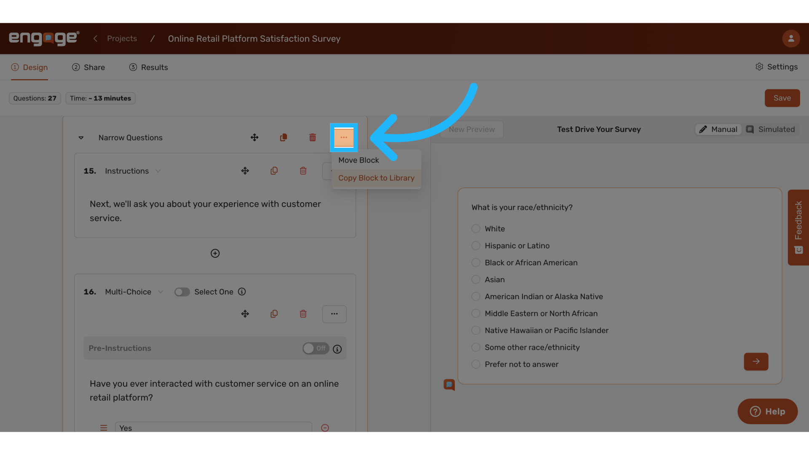
Task: Click the Questions: 27 badge
Action: (35, 98)
